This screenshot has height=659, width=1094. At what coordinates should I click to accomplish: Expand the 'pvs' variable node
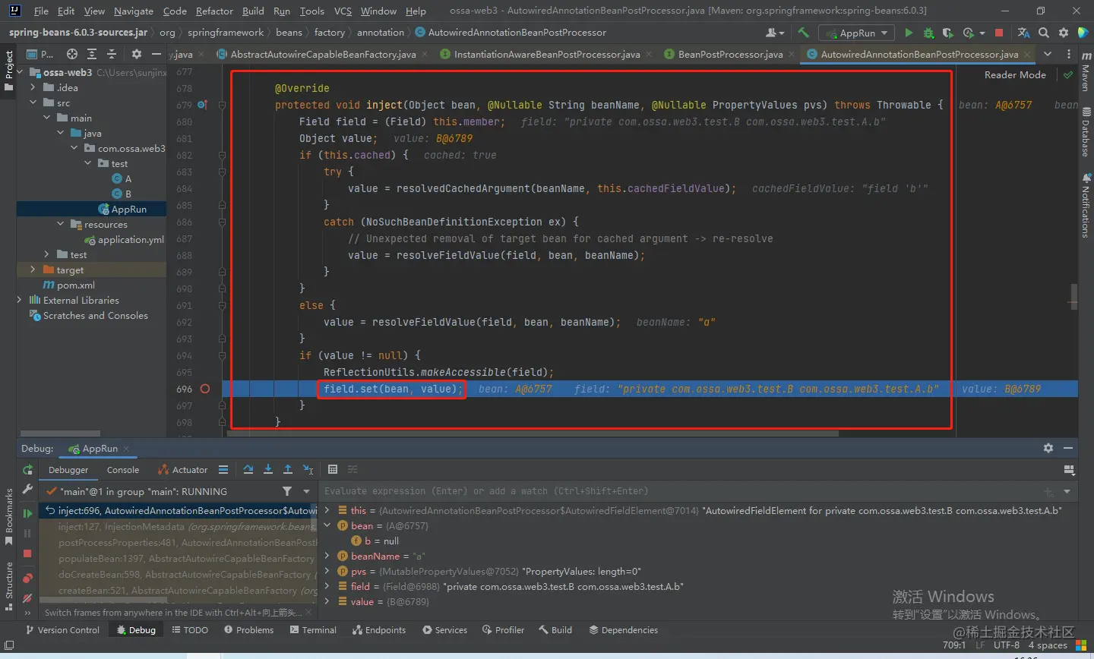coord(327,571)
